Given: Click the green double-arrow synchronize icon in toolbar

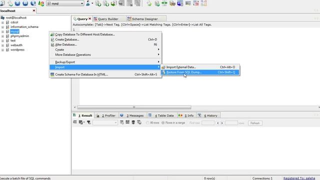Looking at the screenshot, I should [164, 3].
